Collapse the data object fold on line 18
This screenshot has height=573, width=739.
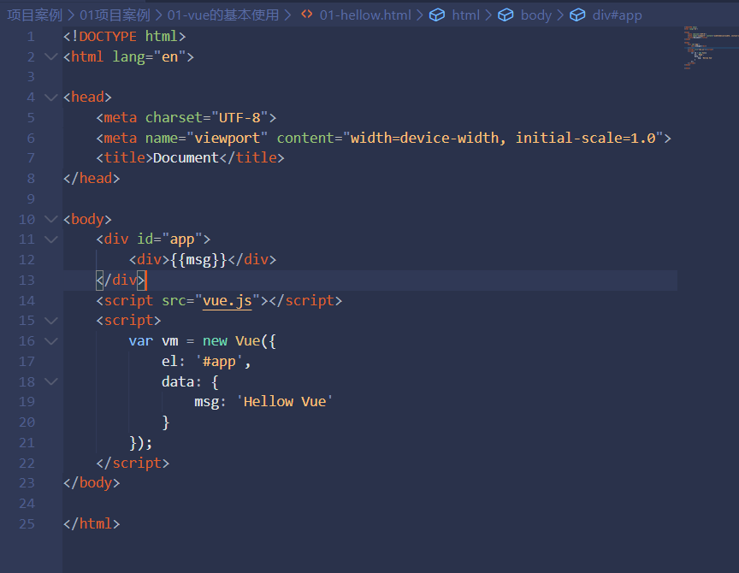(x=51, y=381)
